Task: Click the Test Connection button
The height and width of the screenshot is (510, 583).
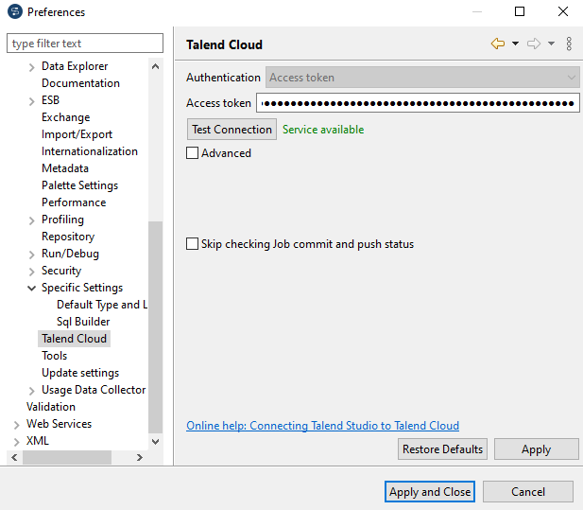Action: tap(231, 130)
